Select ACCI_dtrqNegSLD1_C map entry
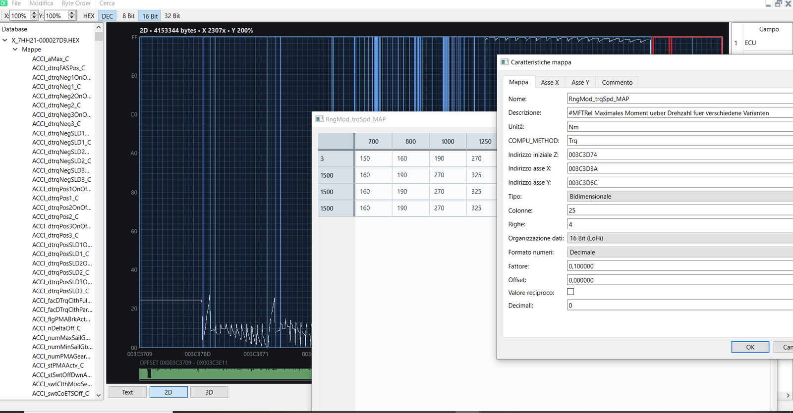The image size is (793, 413). point(61,142)
